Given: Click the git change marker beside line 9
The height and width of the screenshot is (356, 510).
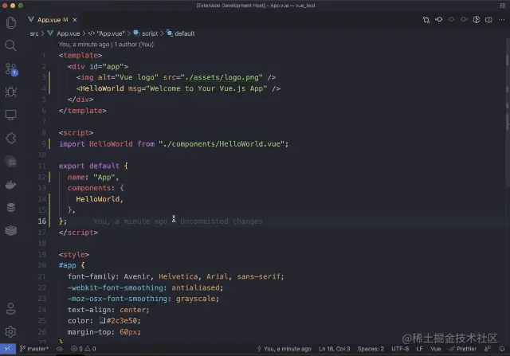Looking at the screenshot, I should [49, 143].
